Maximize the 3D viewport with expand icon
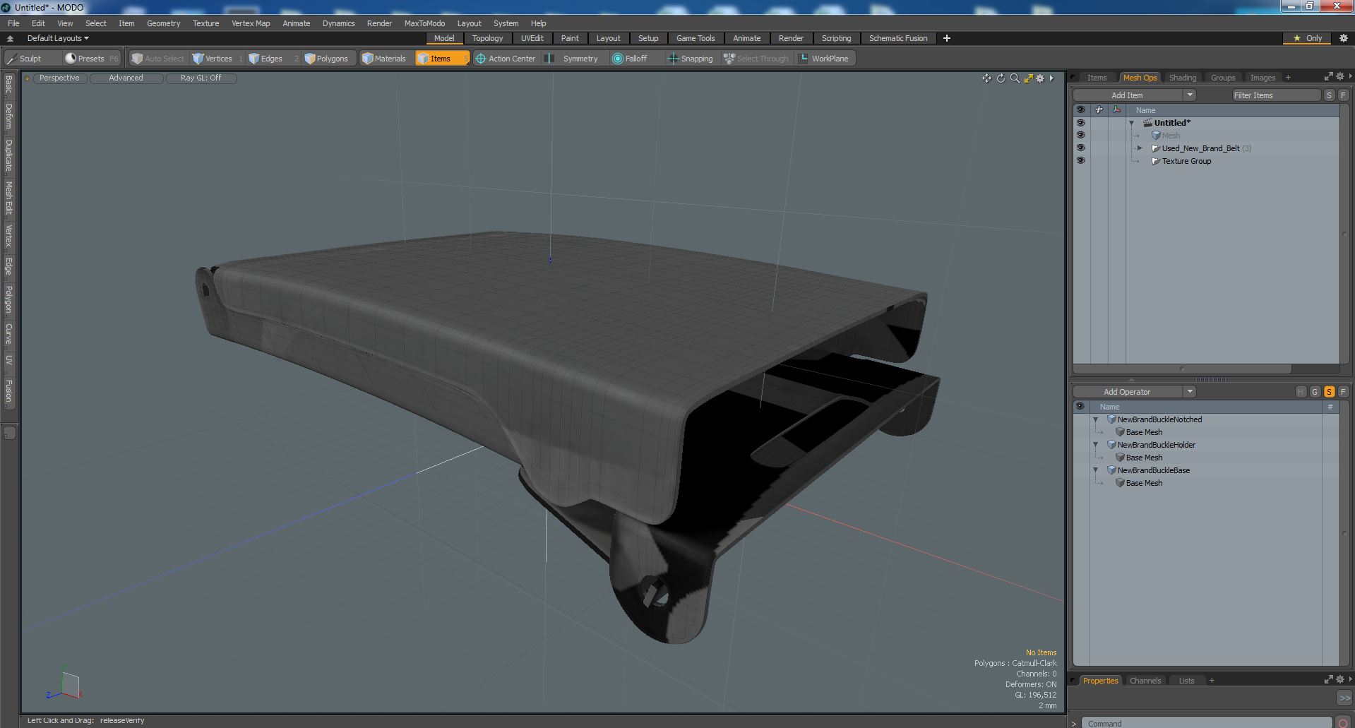1355x728 pixels. [1028, 78]
